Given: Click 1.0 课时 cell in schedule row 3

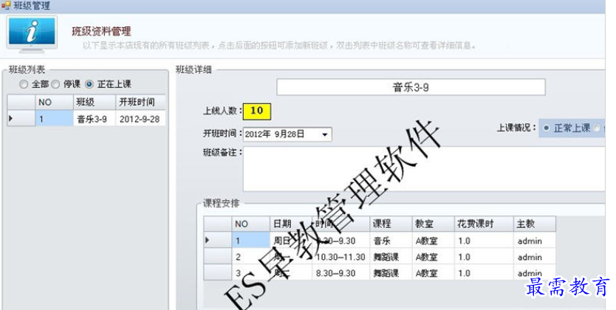Looking at the screenshot, I should point(484,272).
